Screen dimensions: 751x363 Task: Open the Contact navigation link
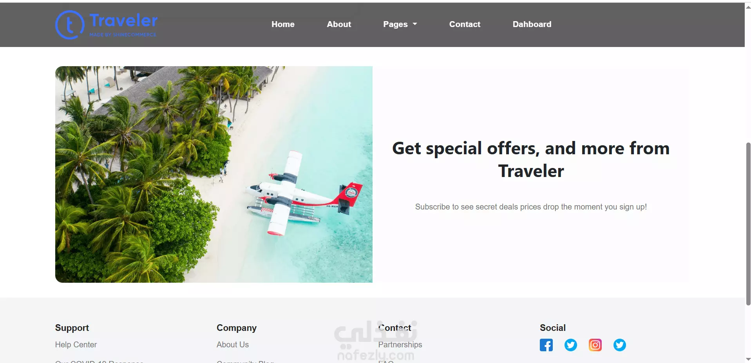(465, 24)
